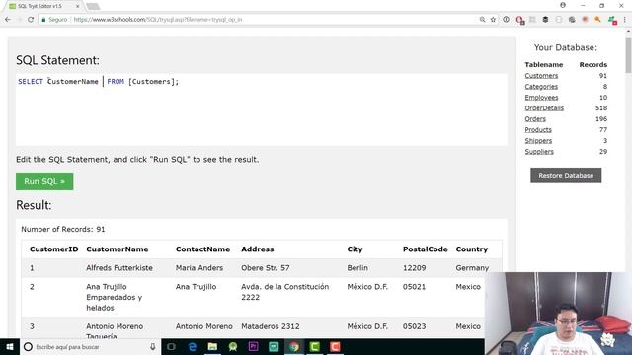Screen dimensions: 632x355
Task: Click the ContactName column header
Action: [x=202, y=249]
